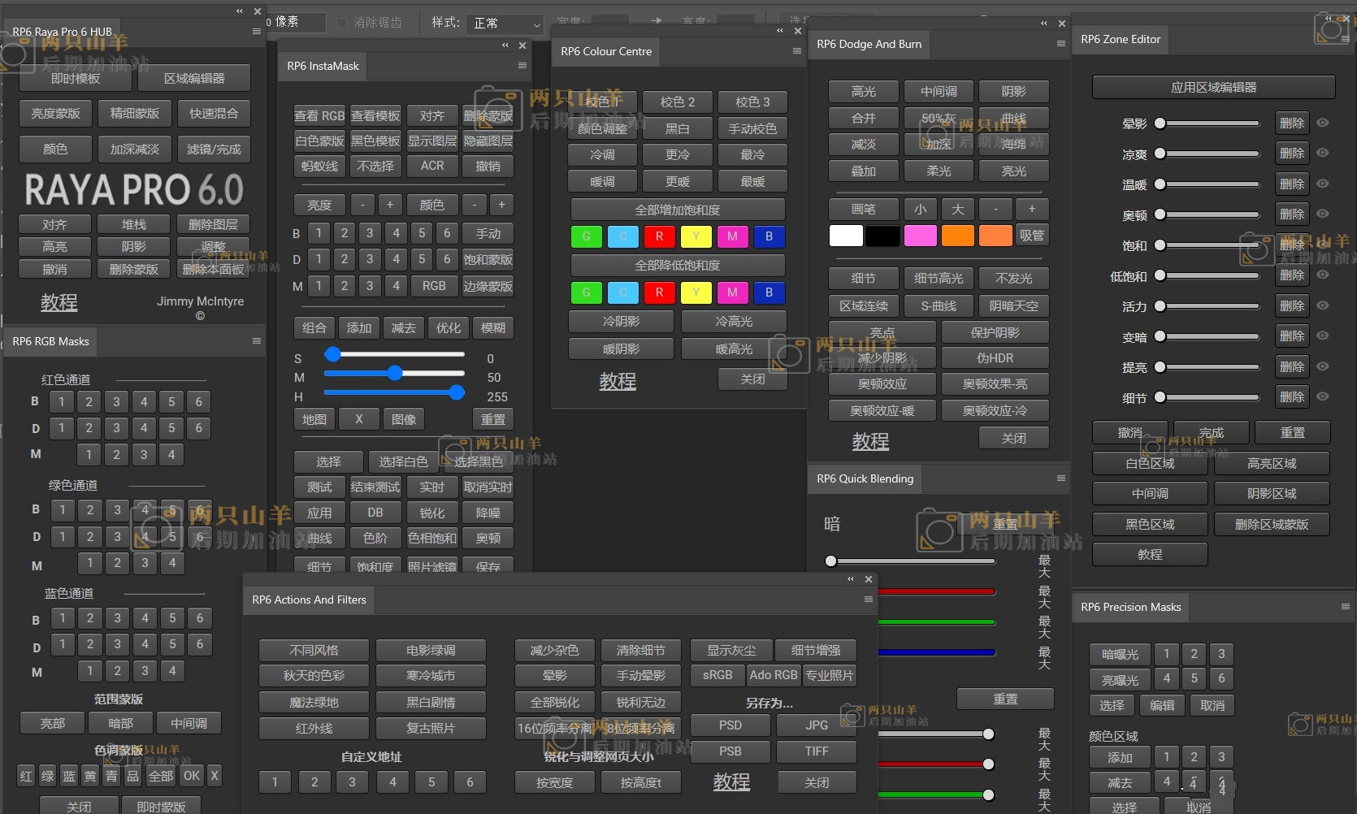Toggle the eye icon for 晕影 row

point(1323,123)
